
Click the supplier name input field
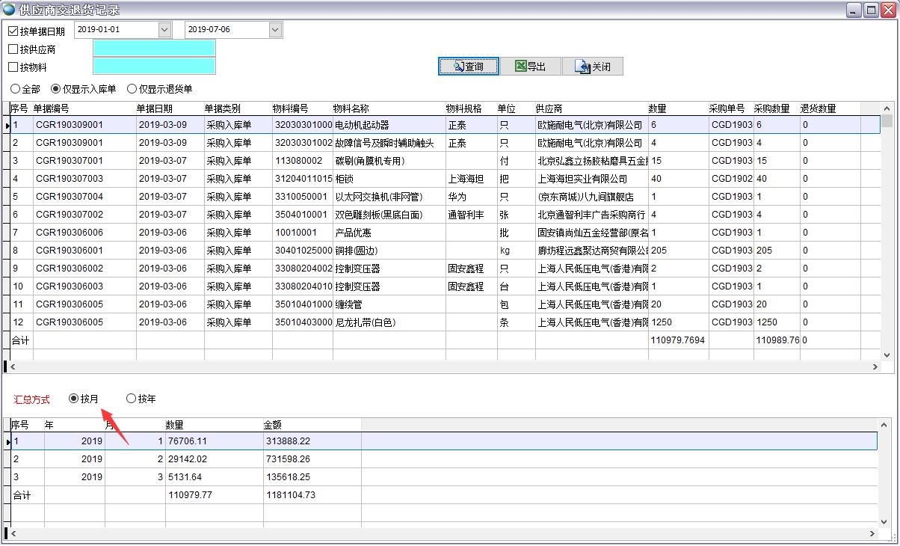coord(153,47)
